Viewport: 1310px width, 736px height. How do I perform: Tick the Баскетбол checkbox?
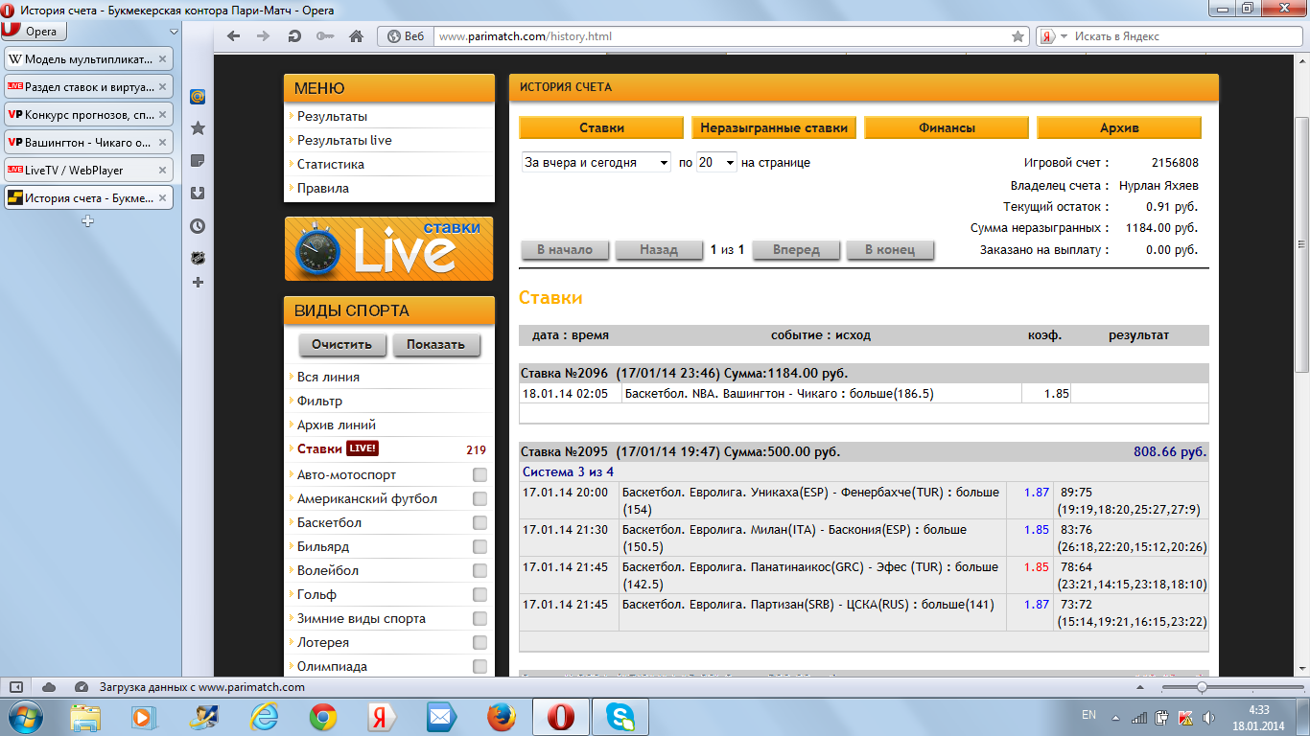[x=480, y=523]
